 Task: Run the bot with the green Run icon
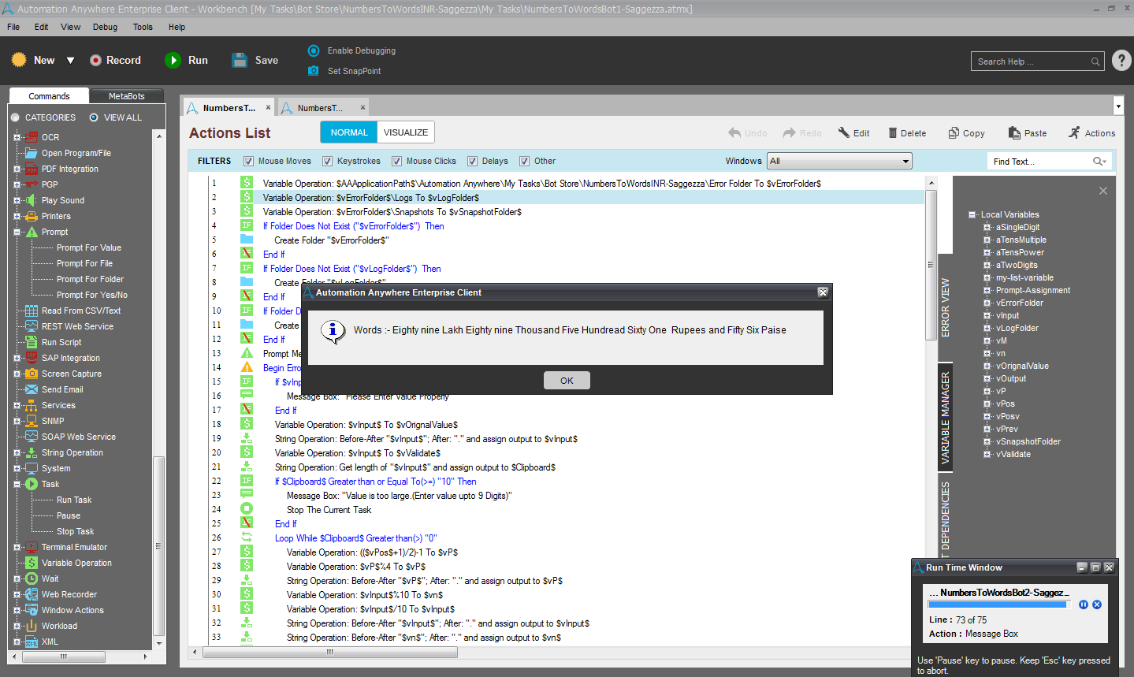[x=173, y=60]
